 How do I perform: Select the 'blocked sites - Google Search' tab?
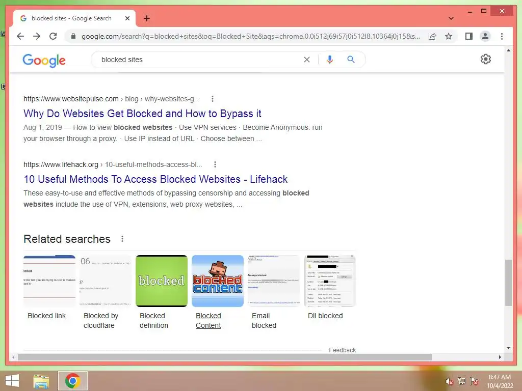click(71, 18)
